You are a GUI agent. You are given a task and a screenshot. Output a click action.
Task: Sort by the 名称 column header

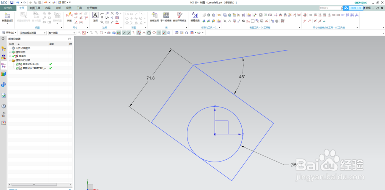click(28, 44)
